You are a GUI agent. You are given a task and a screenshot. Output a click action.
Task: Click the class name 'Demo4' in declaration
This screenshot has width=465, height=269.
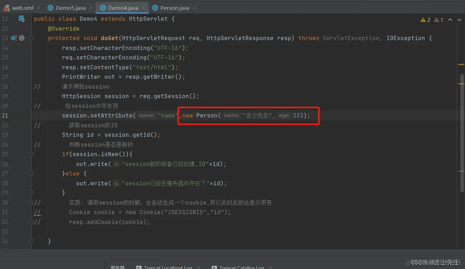pyautogui.click(x=88, y=19)
